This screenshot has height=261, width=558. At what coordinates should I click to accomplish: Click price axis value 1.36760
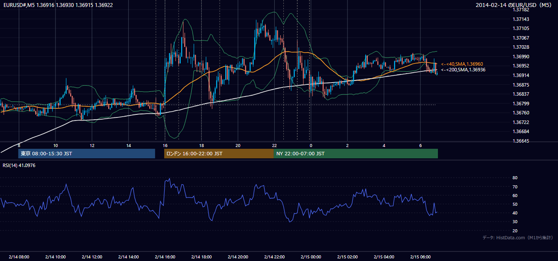click(521, 113)
